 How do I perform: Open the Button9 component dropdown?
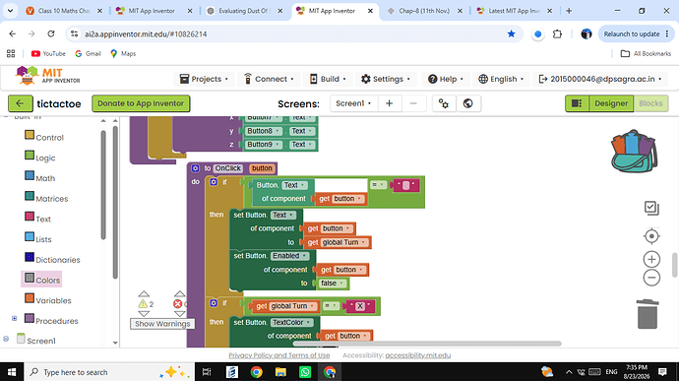[x=264, y=145]
